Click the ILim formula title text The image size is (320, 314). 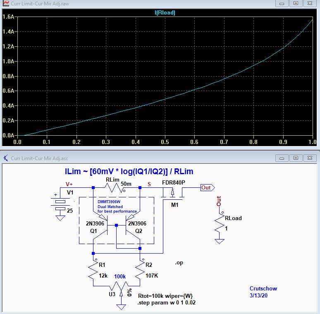point(129,172)
